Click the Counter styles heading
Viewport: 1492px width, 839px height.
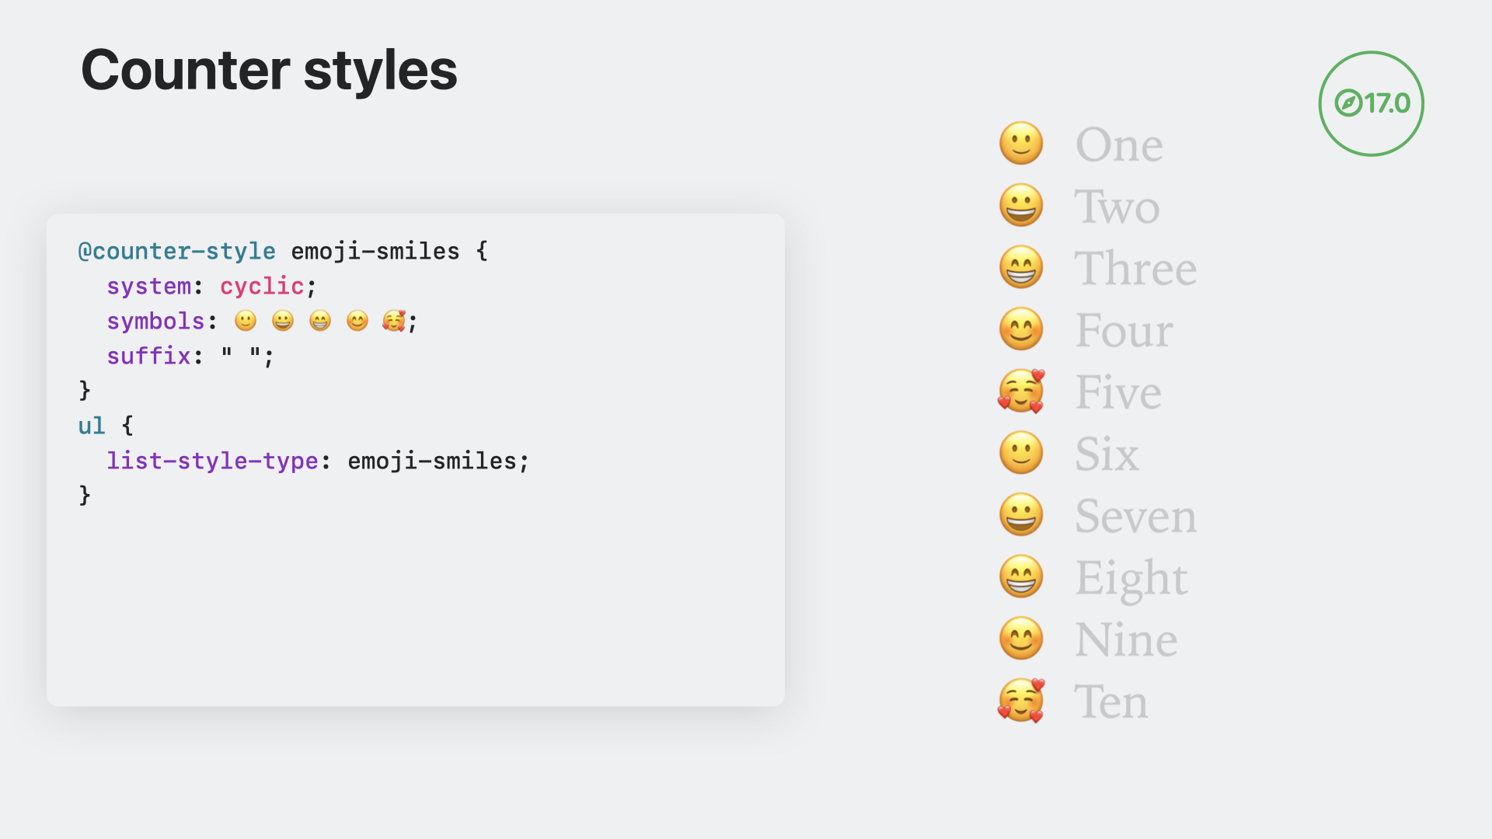coord(269,70)
